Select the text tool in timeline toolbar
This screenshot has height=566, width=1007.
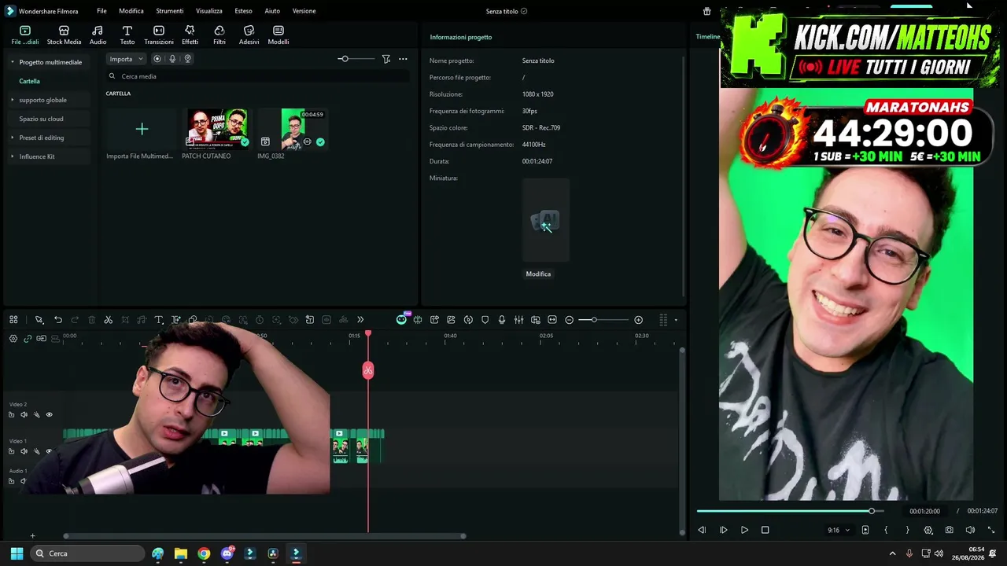pyautogui.click(x=159, y=320)
